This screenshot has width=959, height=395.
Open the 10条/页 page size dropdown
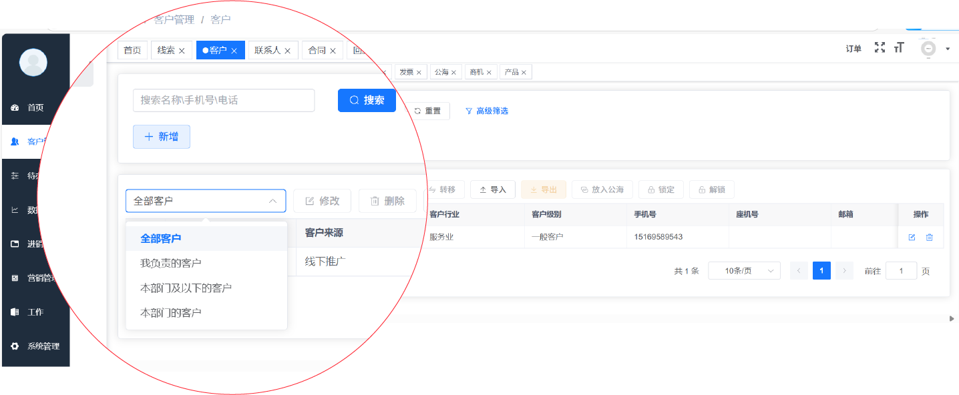coord(743,271)
